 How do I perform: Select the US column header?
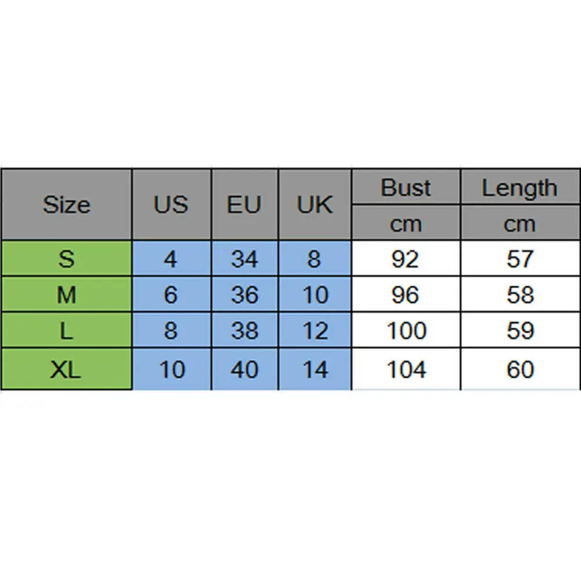[172, 204]
